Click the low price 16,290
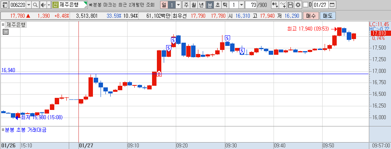Viewport: 391px width, 149px height. click(292, 16)
